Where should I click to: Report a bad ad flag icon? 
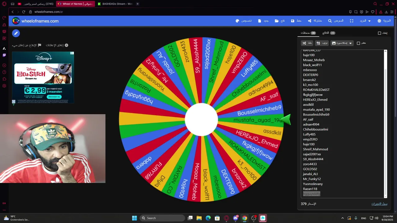pos(39,45)
